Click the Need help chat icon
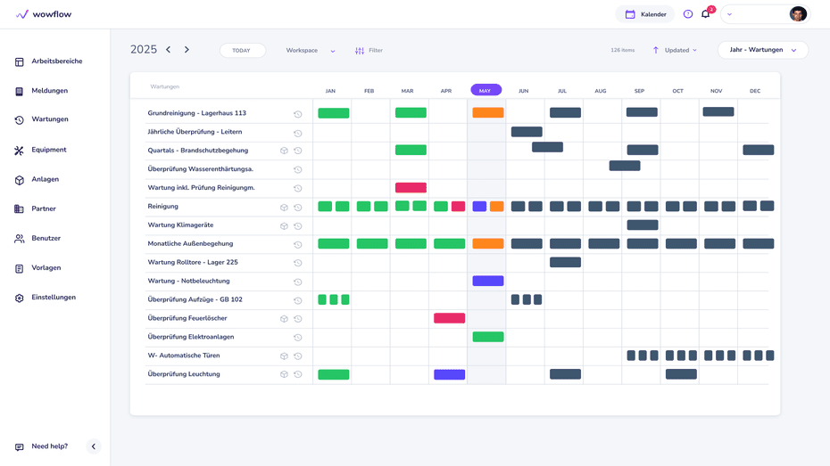Screen dimensions: 830x466 tap(19, 446)
